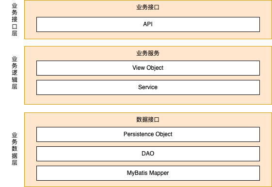Click orange area beneath the Service box
272x187 pixels.
148,99
